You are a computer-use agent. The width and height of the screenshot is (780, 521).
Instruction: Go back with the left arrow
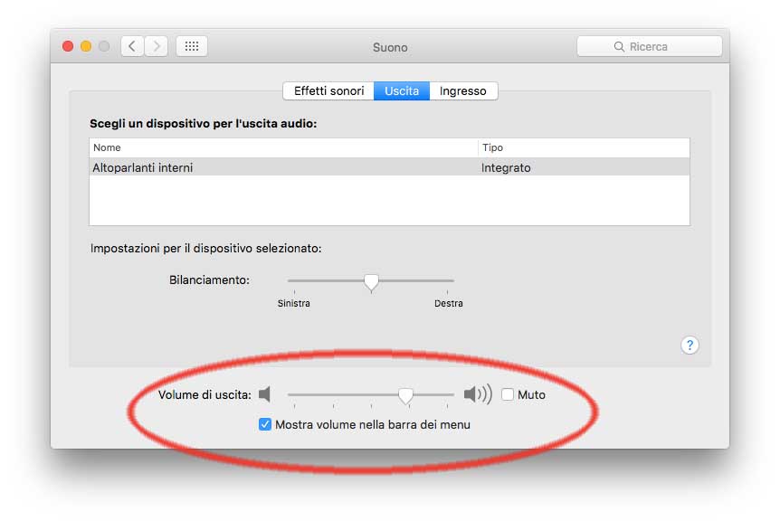(x=132, y=46)
